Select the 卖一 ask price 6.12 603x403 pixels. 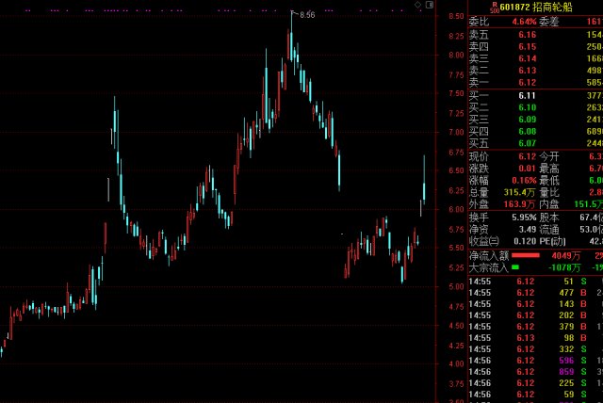(x=527, y=83)
